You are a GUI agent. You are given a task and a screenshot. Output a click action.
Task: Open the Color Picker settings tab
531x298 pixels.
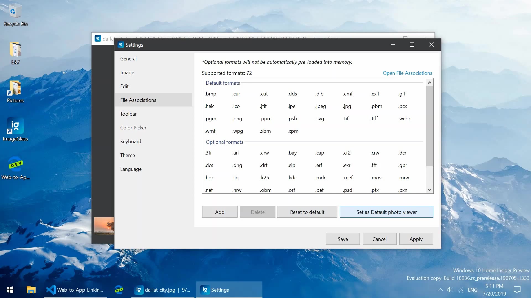click(x=153, y=127)
